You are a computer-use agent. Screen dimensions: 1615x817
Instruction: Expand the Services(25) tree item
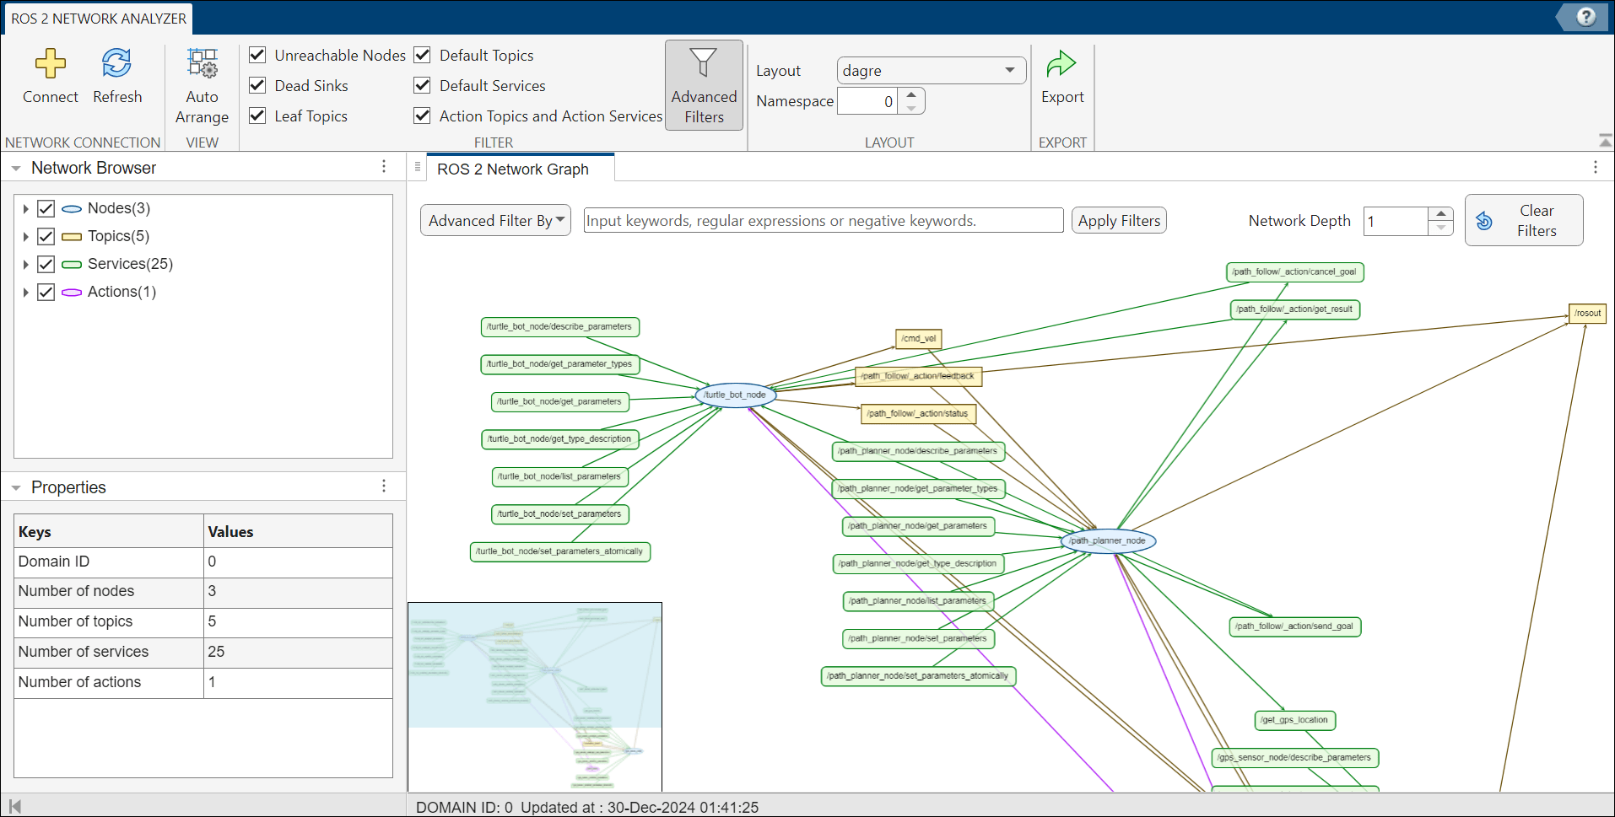[x=25, y=265]
